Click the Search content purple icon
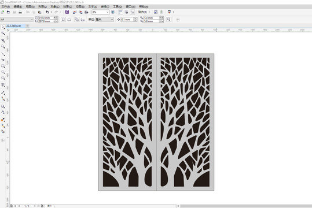312x208 pixels. 67,12
